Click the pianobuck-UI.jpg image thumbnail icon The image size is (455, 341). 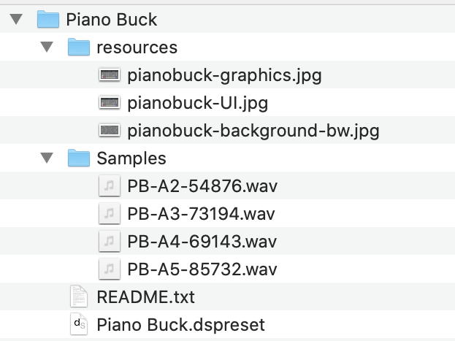(x=109, y=103)
